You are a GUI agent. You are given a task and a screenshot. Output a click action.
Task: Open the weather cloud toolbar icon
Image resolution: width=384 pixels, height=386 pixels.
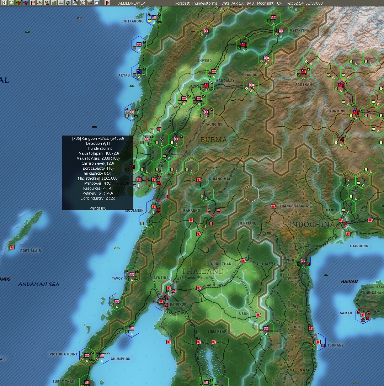pyautogui.click(x=97, y=3)
